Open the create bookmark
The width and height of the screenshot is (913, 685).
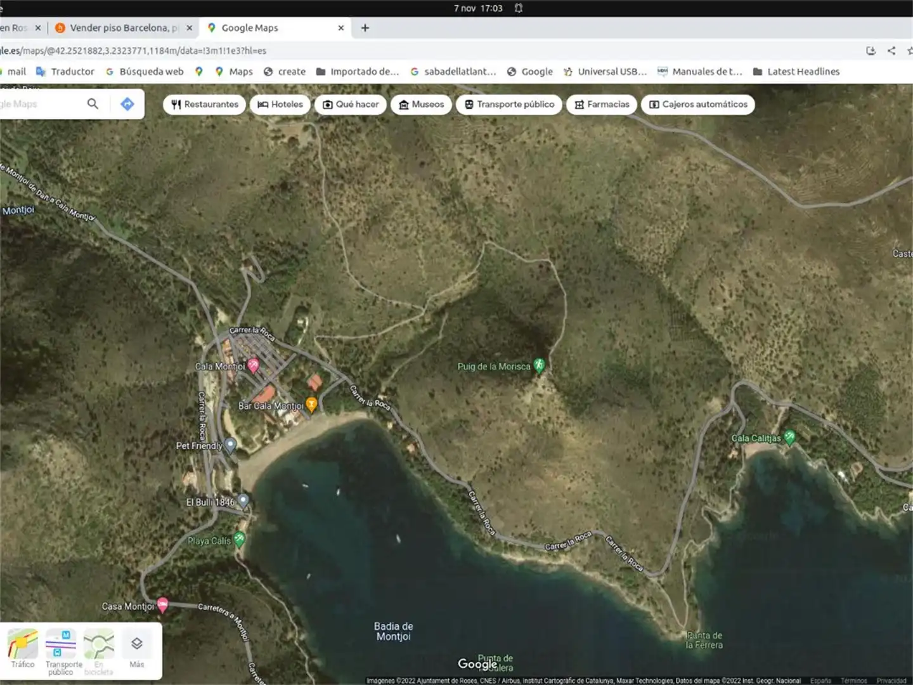pos(285,72)
